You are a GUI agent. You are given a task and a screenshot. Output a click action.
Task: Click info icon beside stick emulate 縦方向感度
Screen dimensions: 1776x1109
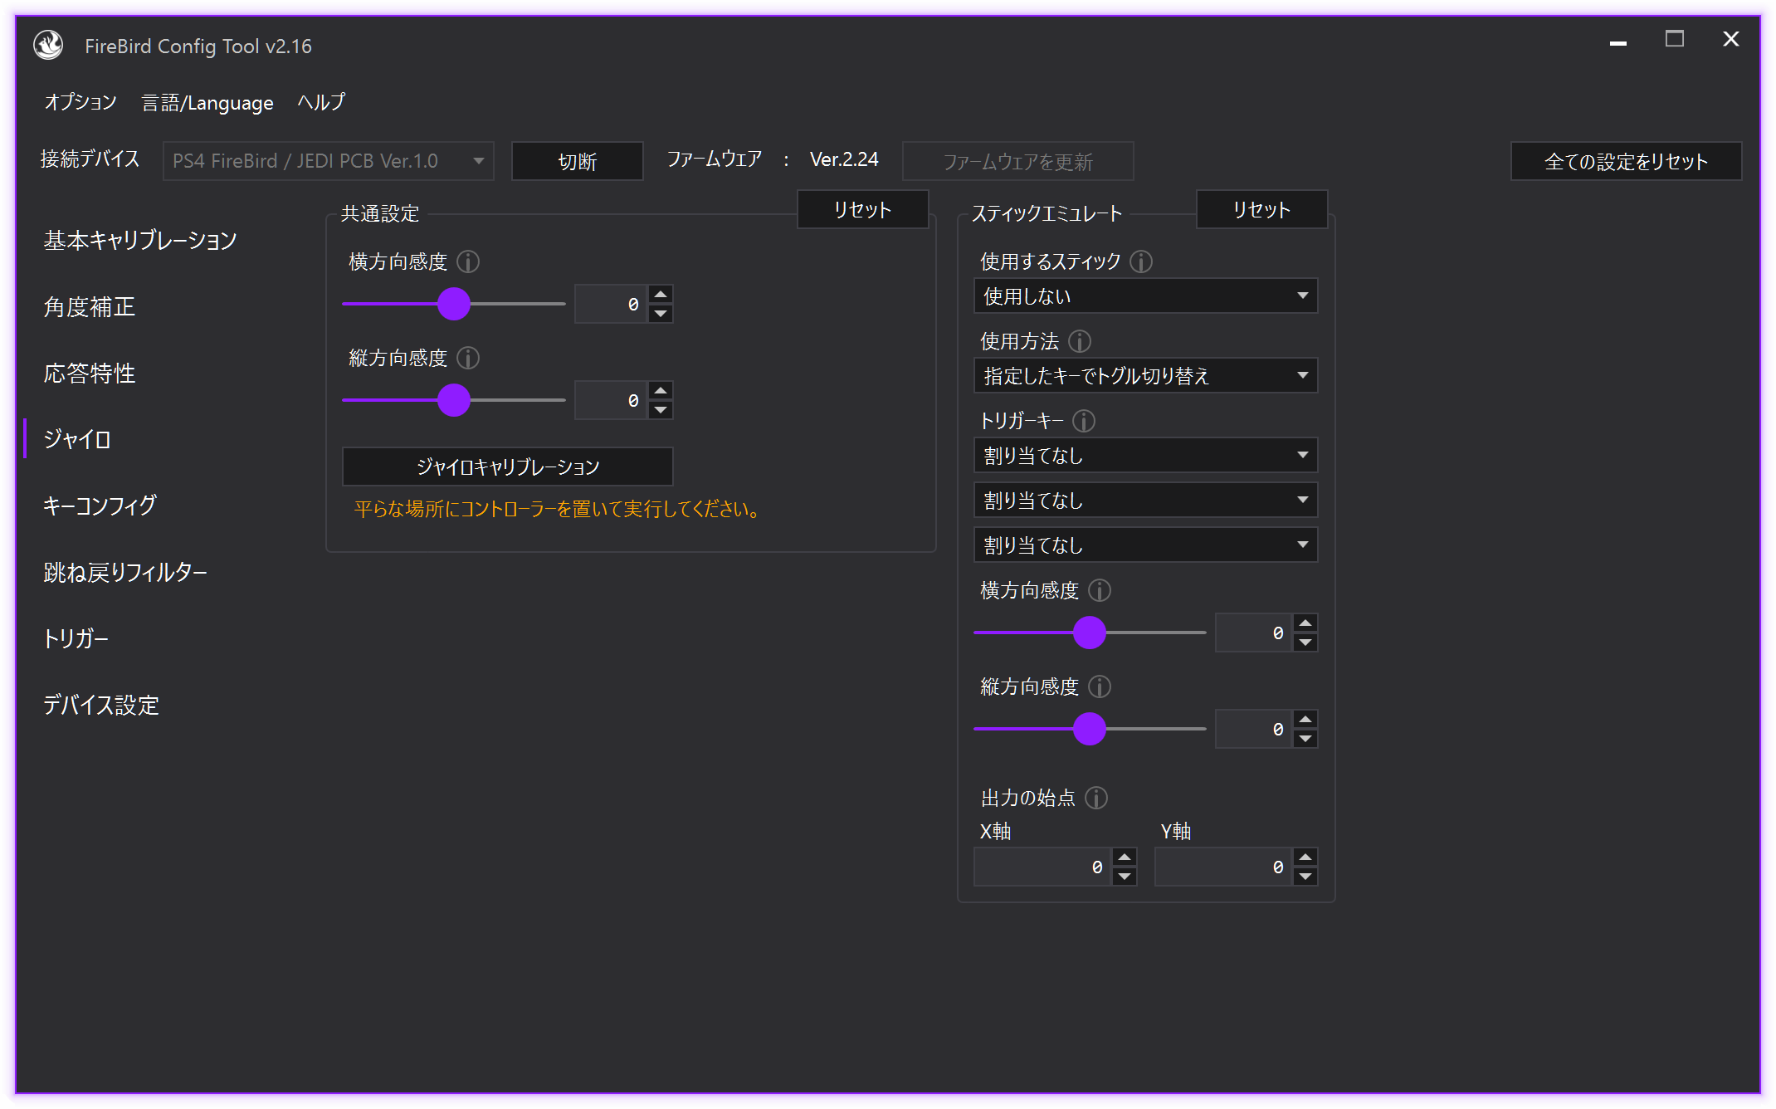pyautogui.click(x=1100, y=687)
